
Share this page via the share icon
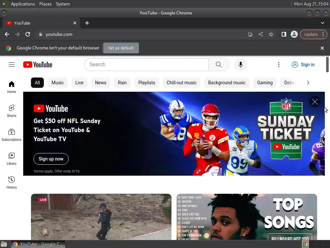pos(260,34)
